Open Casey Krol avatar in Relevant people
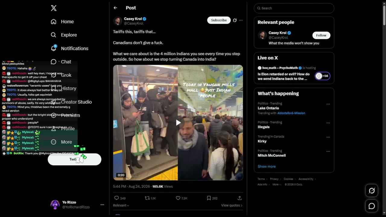 point(262,35)
